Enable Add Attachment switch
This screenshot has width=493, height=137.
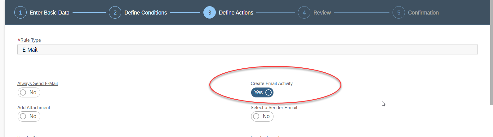(29, 116)
